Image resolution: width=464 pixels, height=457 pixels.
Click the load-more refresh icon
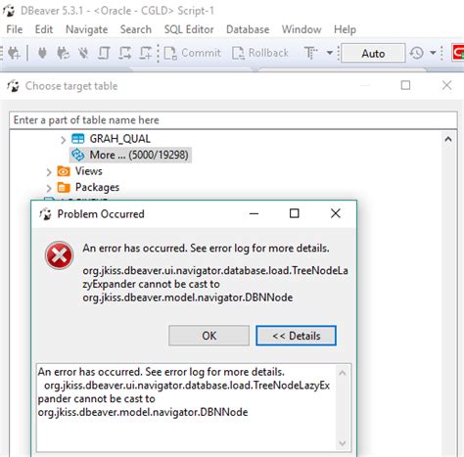pyautogui.click(x=78, y=155)
